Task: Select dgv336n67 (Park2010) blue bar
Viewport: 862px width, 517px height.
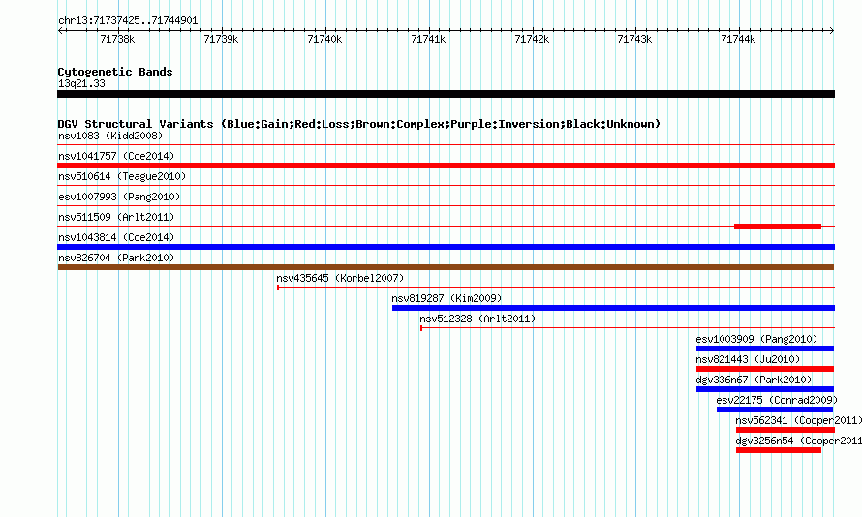Action: pyautogui.click(x=765, y=389)
